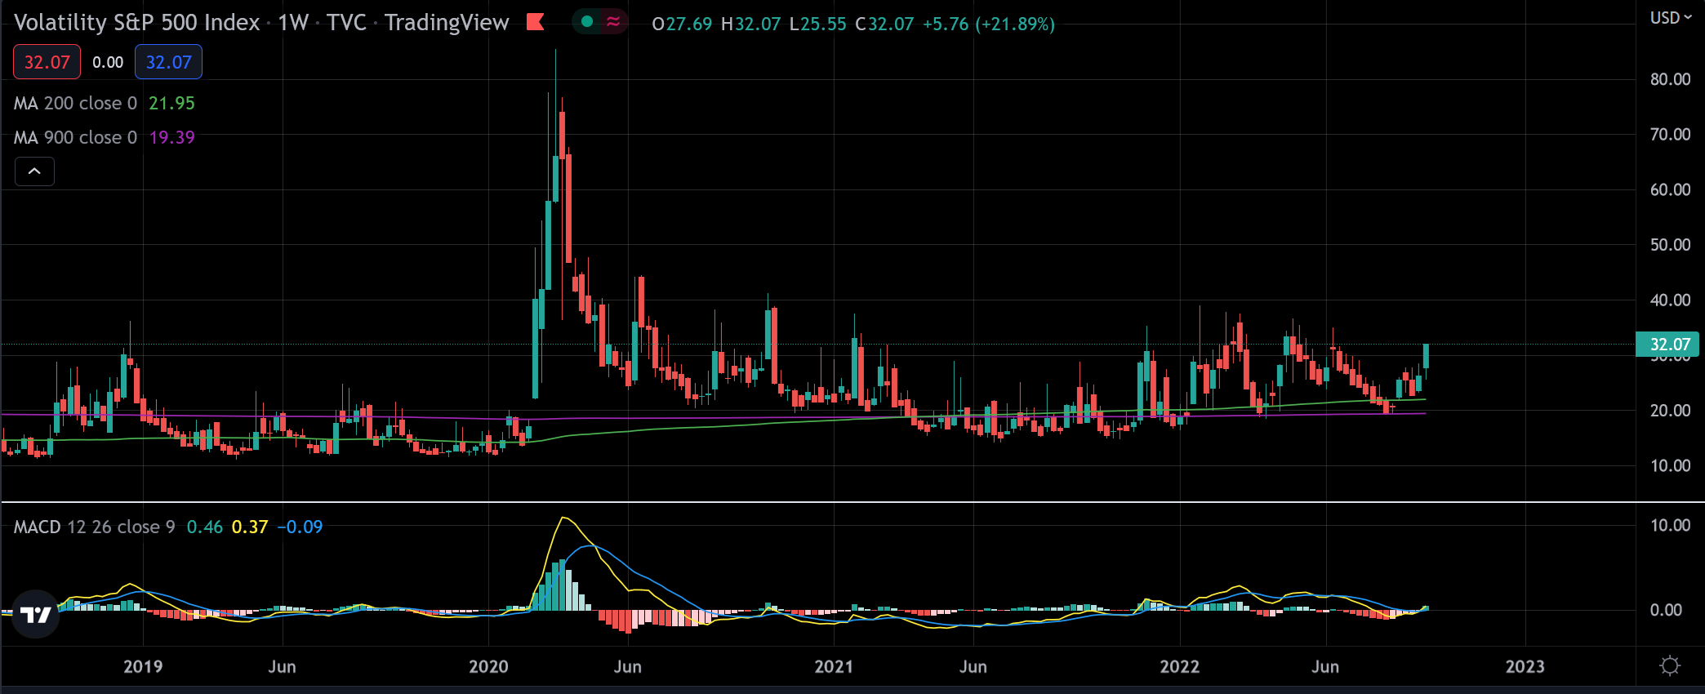Collapse the indicator legend with chevron
The image size is (1705, 694).
coord(34,171)
